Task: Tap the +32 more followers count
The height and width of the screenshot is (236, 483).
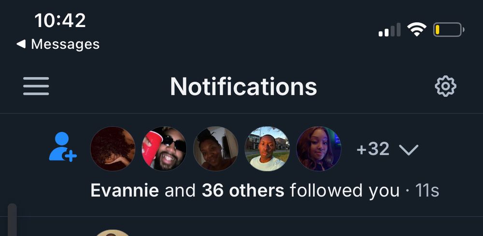Action: [x=373, y=149]
